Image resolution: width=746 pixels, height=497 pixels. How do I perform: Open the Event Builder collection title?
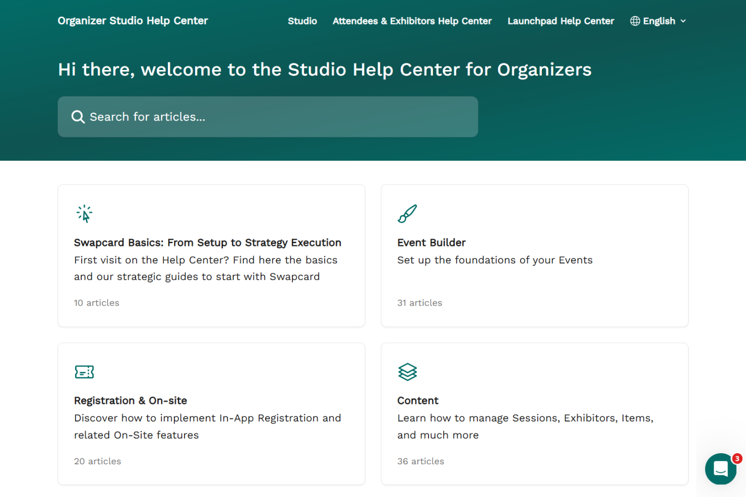431,243
